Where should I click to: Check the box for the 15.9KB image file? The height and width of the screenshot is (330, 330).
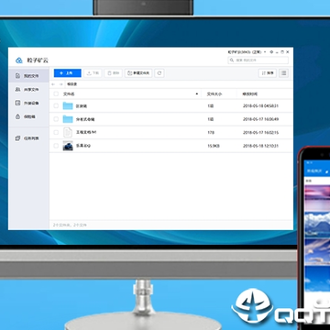[56, 146]
